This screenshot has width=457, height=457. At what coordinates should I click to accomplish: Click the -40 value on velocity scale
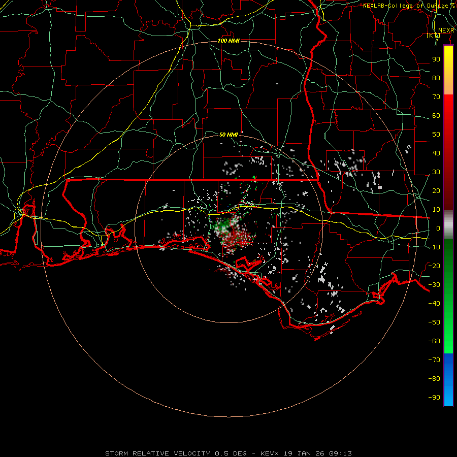pos(434,304)
